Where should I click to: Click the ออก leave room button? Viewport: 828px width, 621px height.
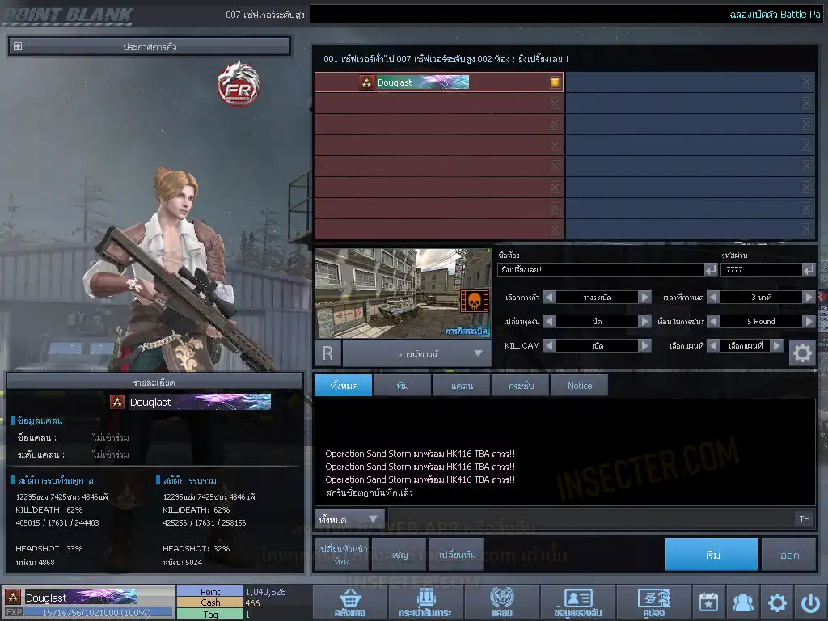click(x=789, y=555)
